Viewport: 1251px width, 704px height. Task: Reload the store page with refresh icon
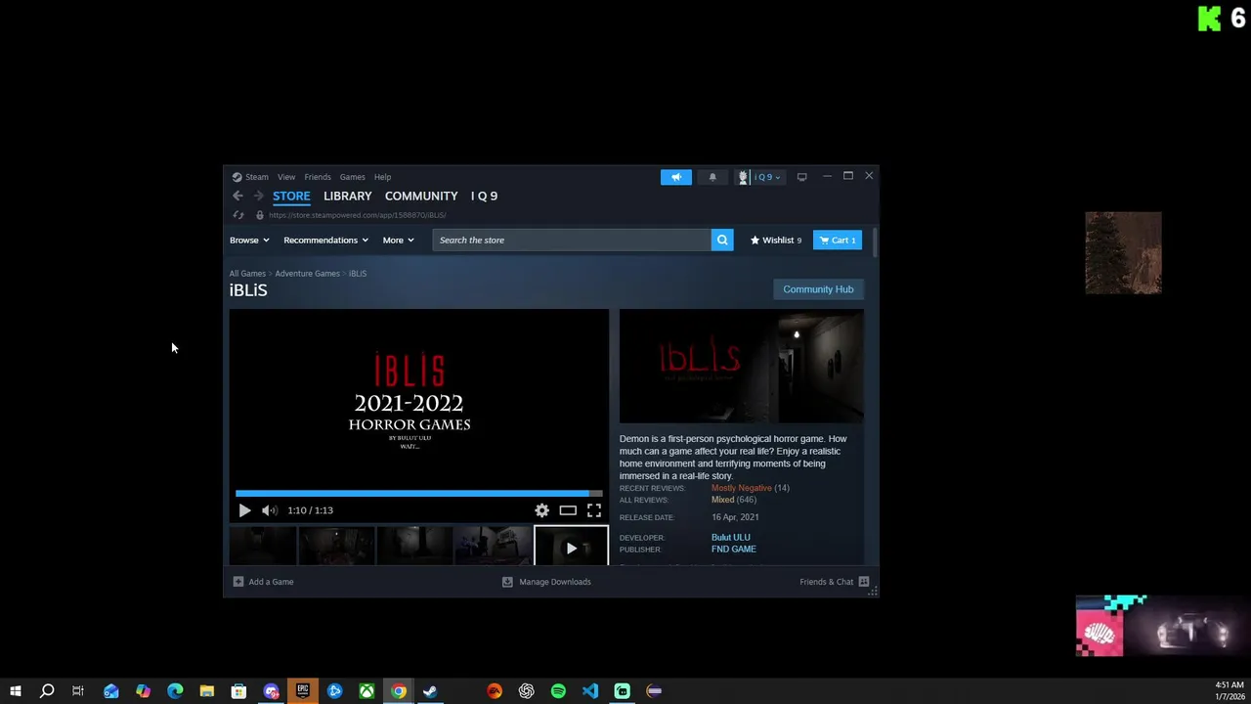pos(238,215)
